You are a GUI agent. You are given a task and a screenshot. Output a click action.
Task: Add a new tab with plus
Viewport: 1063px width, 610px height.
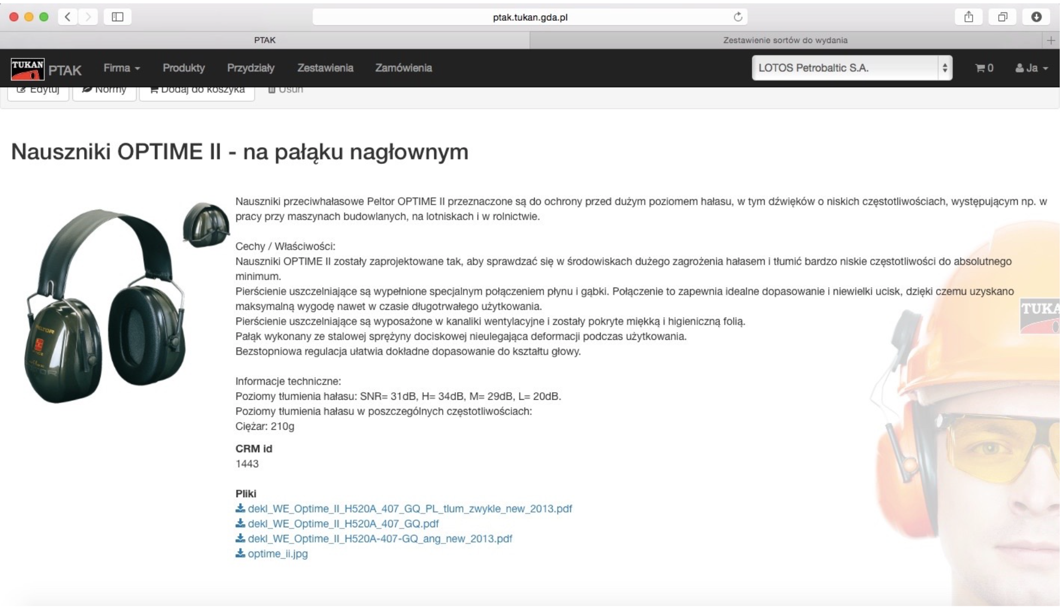coord(1051,40)
